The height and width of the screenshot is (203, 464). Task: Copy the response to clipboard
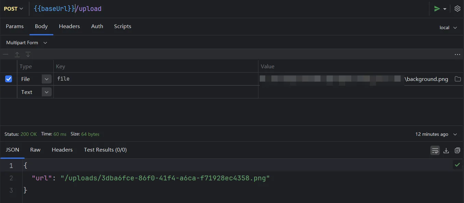click(457, 151)
